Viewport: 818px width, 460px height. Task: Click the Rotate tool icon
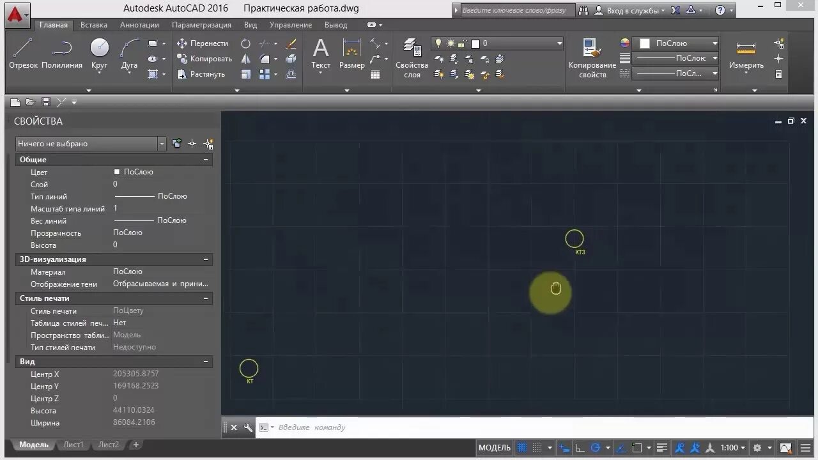(x=245, y=43)
